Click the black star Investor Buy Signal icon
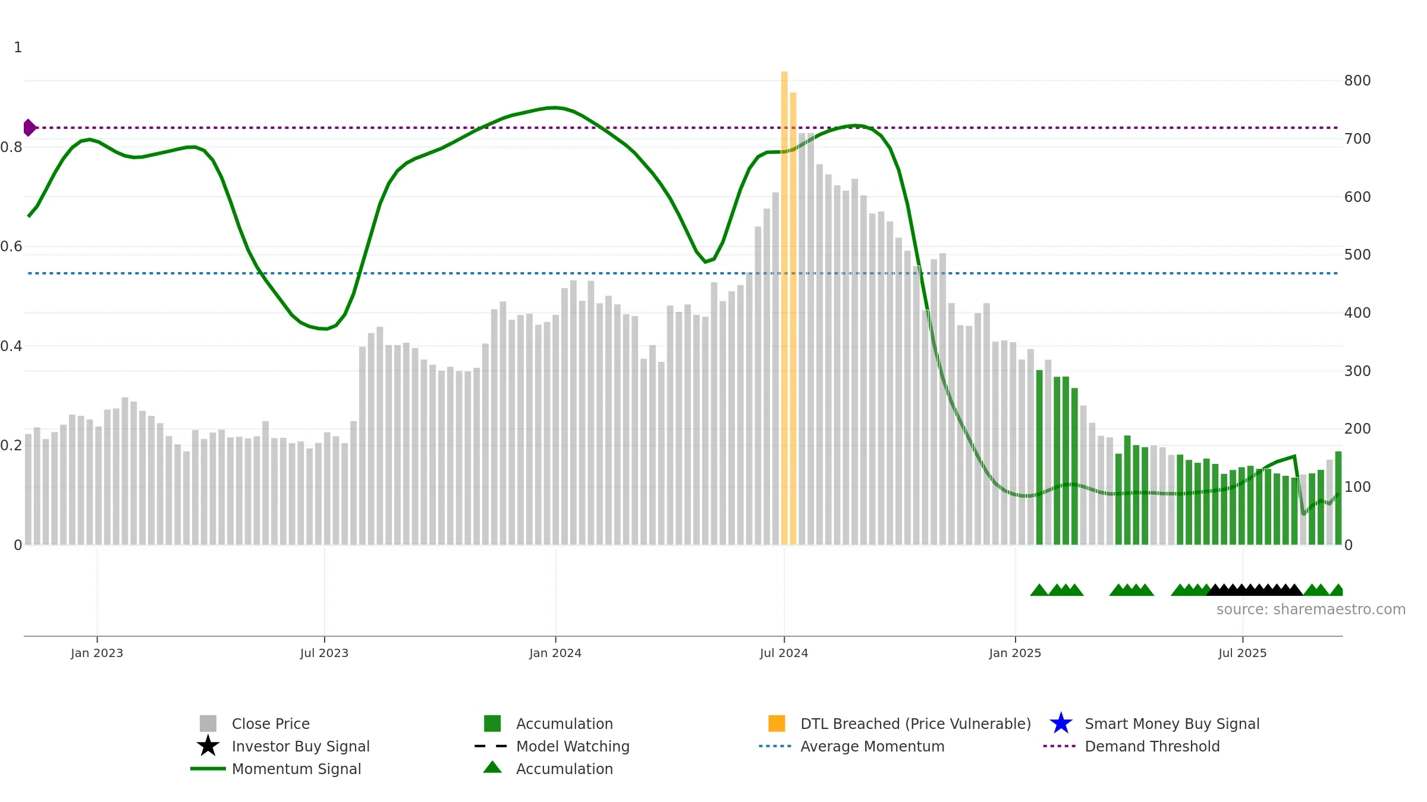Screen dimensions: 1427x802 [x=208, y=746]
